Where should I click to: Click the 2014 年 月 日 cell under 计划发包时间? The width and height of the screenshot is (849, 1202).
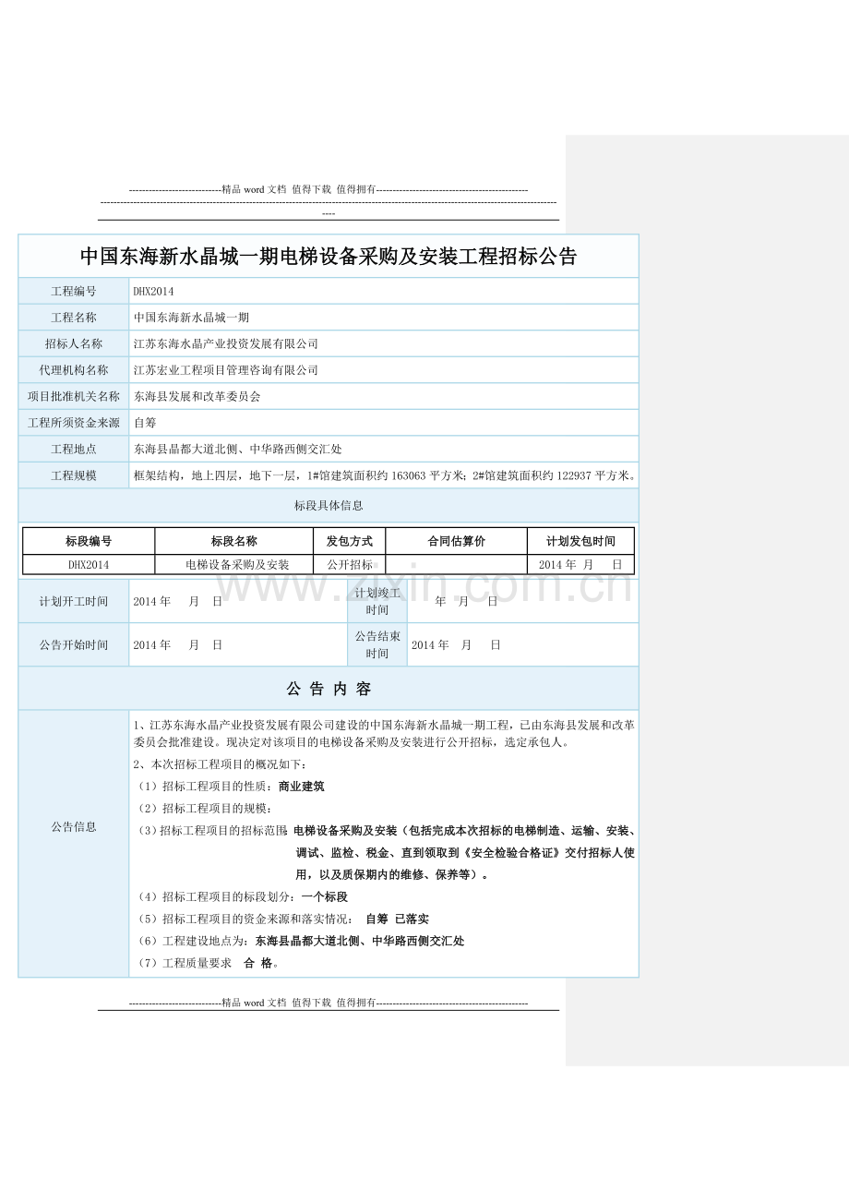581,564
